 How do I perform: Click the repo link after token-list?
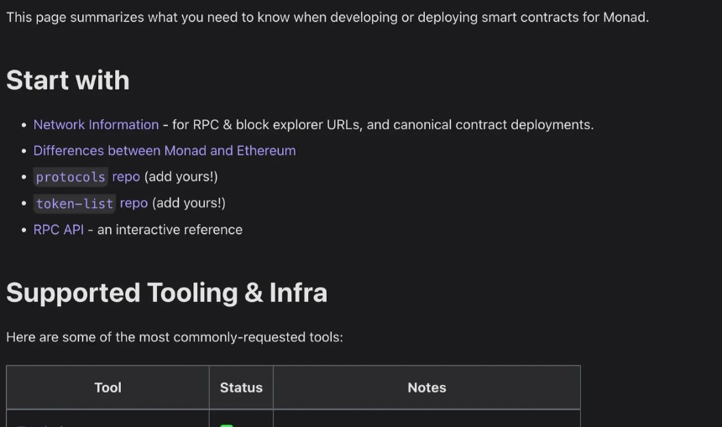click(x=133, y=203)
